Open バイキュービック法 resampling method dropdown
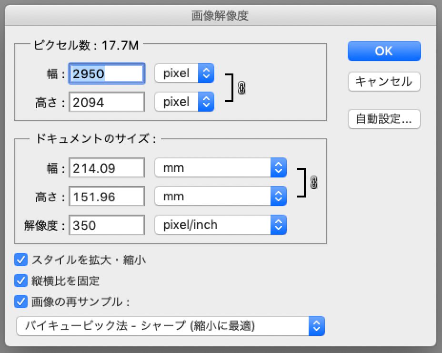This screenshot has height=353, width=442. coord(171,326)
